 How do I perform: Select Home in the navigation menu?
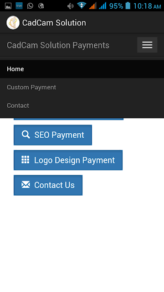coord(82,69)
